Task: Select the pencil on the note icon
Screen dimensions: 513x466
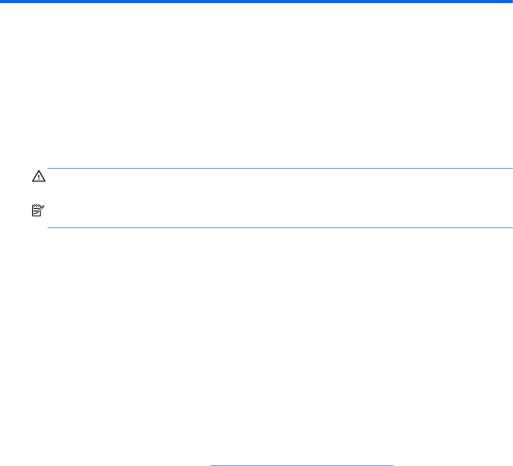Action: 40,209
